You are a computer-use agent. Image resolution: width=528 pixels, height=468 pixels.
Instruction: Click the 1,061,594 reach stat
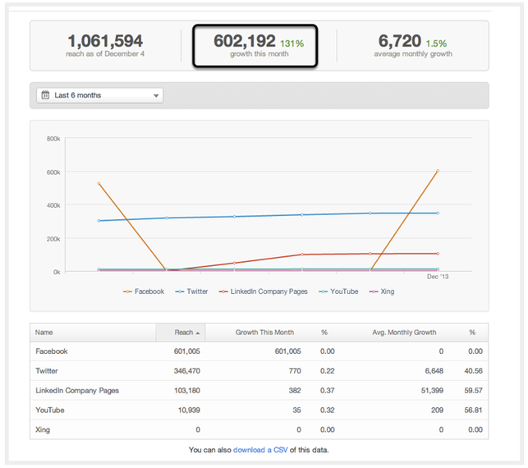tap(105, 45)
